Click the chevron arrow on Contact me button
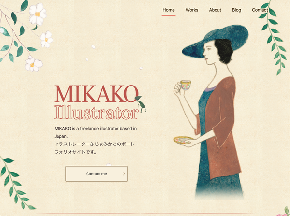Image resolution: width=290 pixels, height=216 pixels. 124,174
